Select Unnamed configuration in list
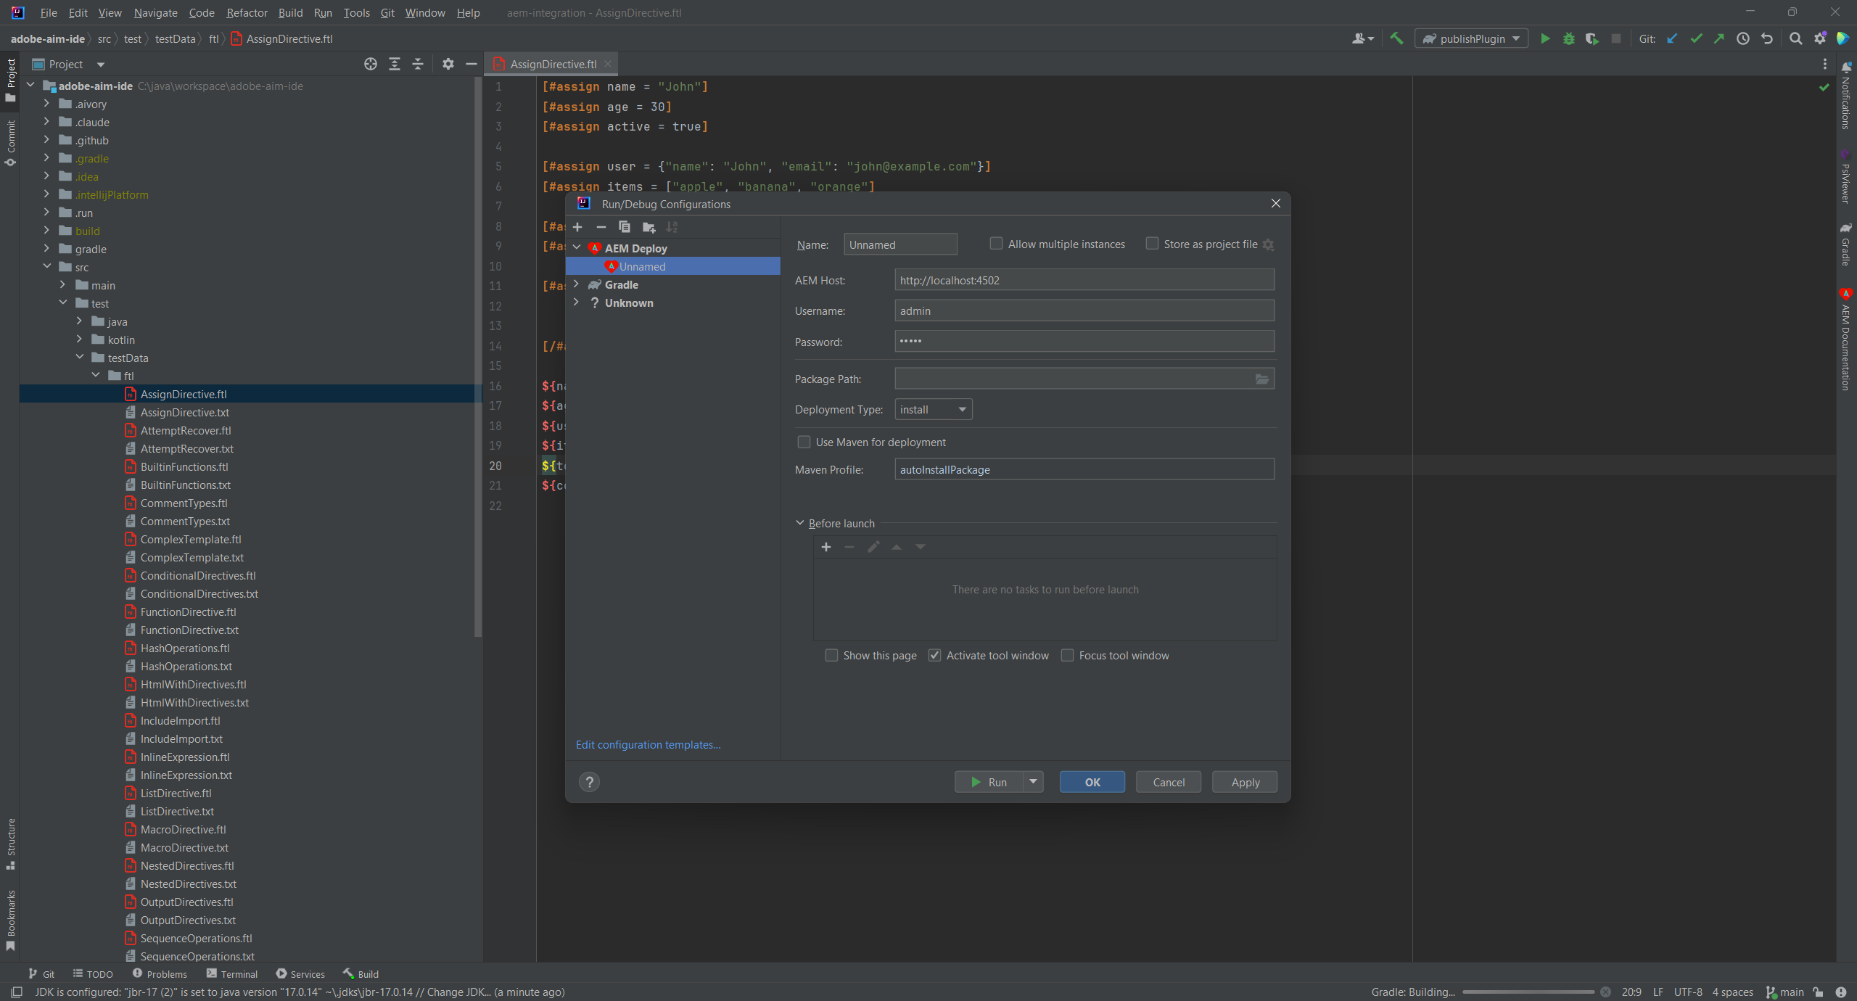The width and height of the screenshot is (1857, 1001). tap(672, 266)
